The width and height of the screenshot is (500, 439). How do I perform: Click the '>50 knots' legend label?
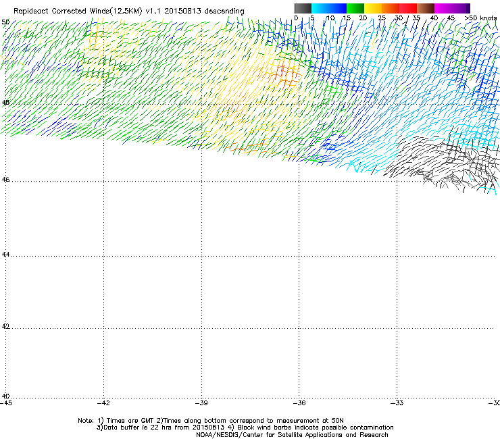click(x=480, y=18)
